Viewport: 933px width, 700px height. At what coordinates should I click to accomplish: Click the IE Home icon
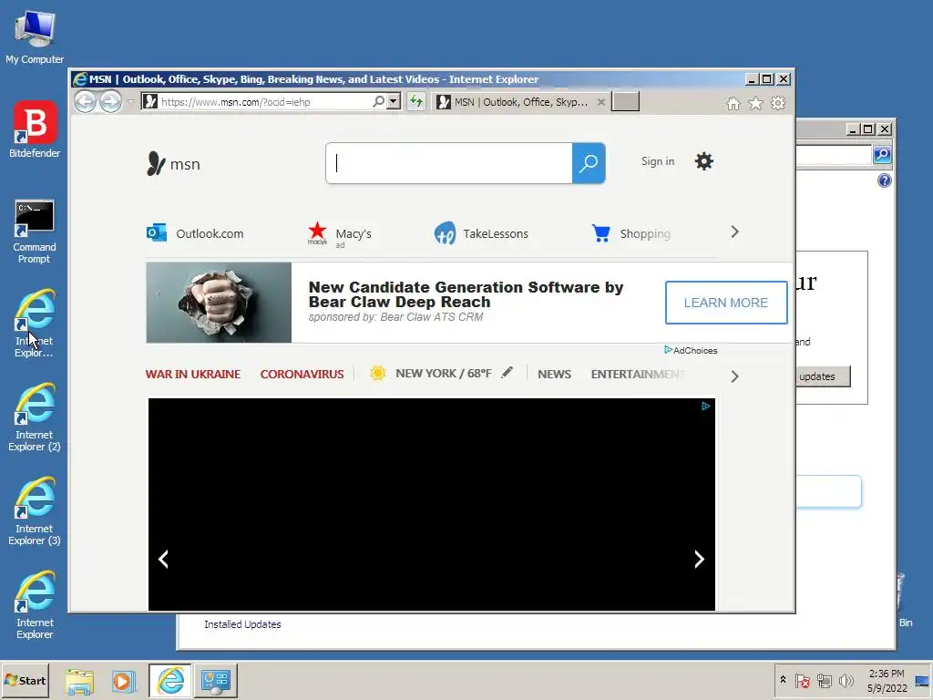point(733,104)
